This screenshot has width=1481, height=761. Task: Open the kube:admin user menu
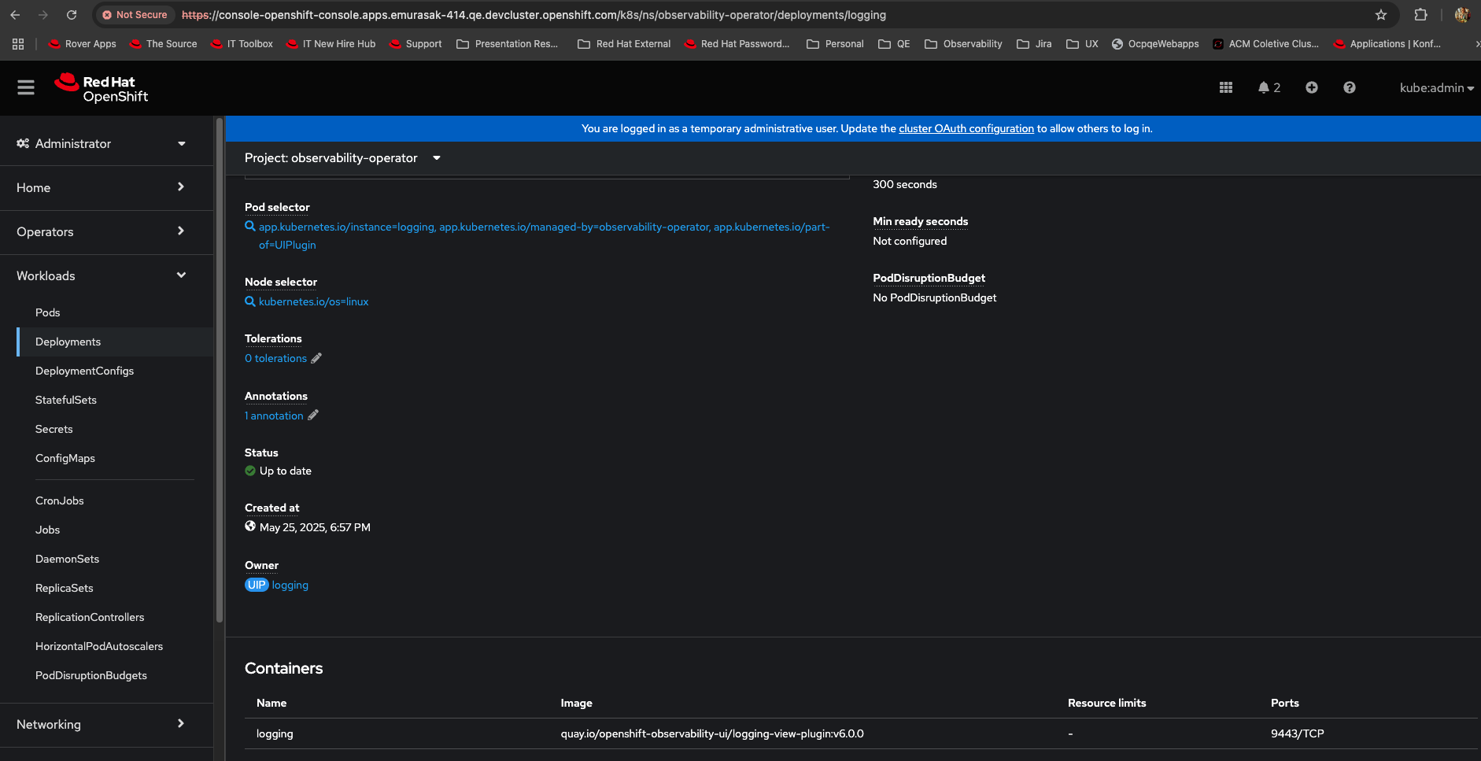[x=1436, y=87]
